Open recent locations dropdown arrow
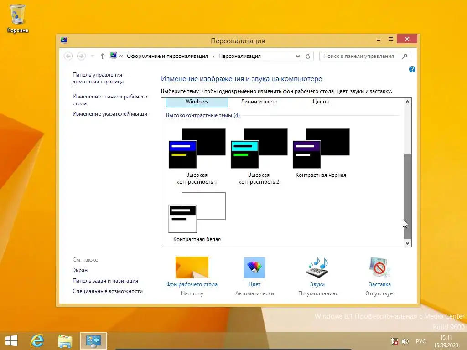This screenshot has height=350, width=467. point(92,56)
